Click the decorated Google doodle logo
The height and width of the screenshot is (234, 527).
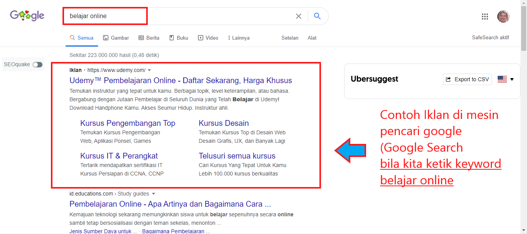point(26,16)
